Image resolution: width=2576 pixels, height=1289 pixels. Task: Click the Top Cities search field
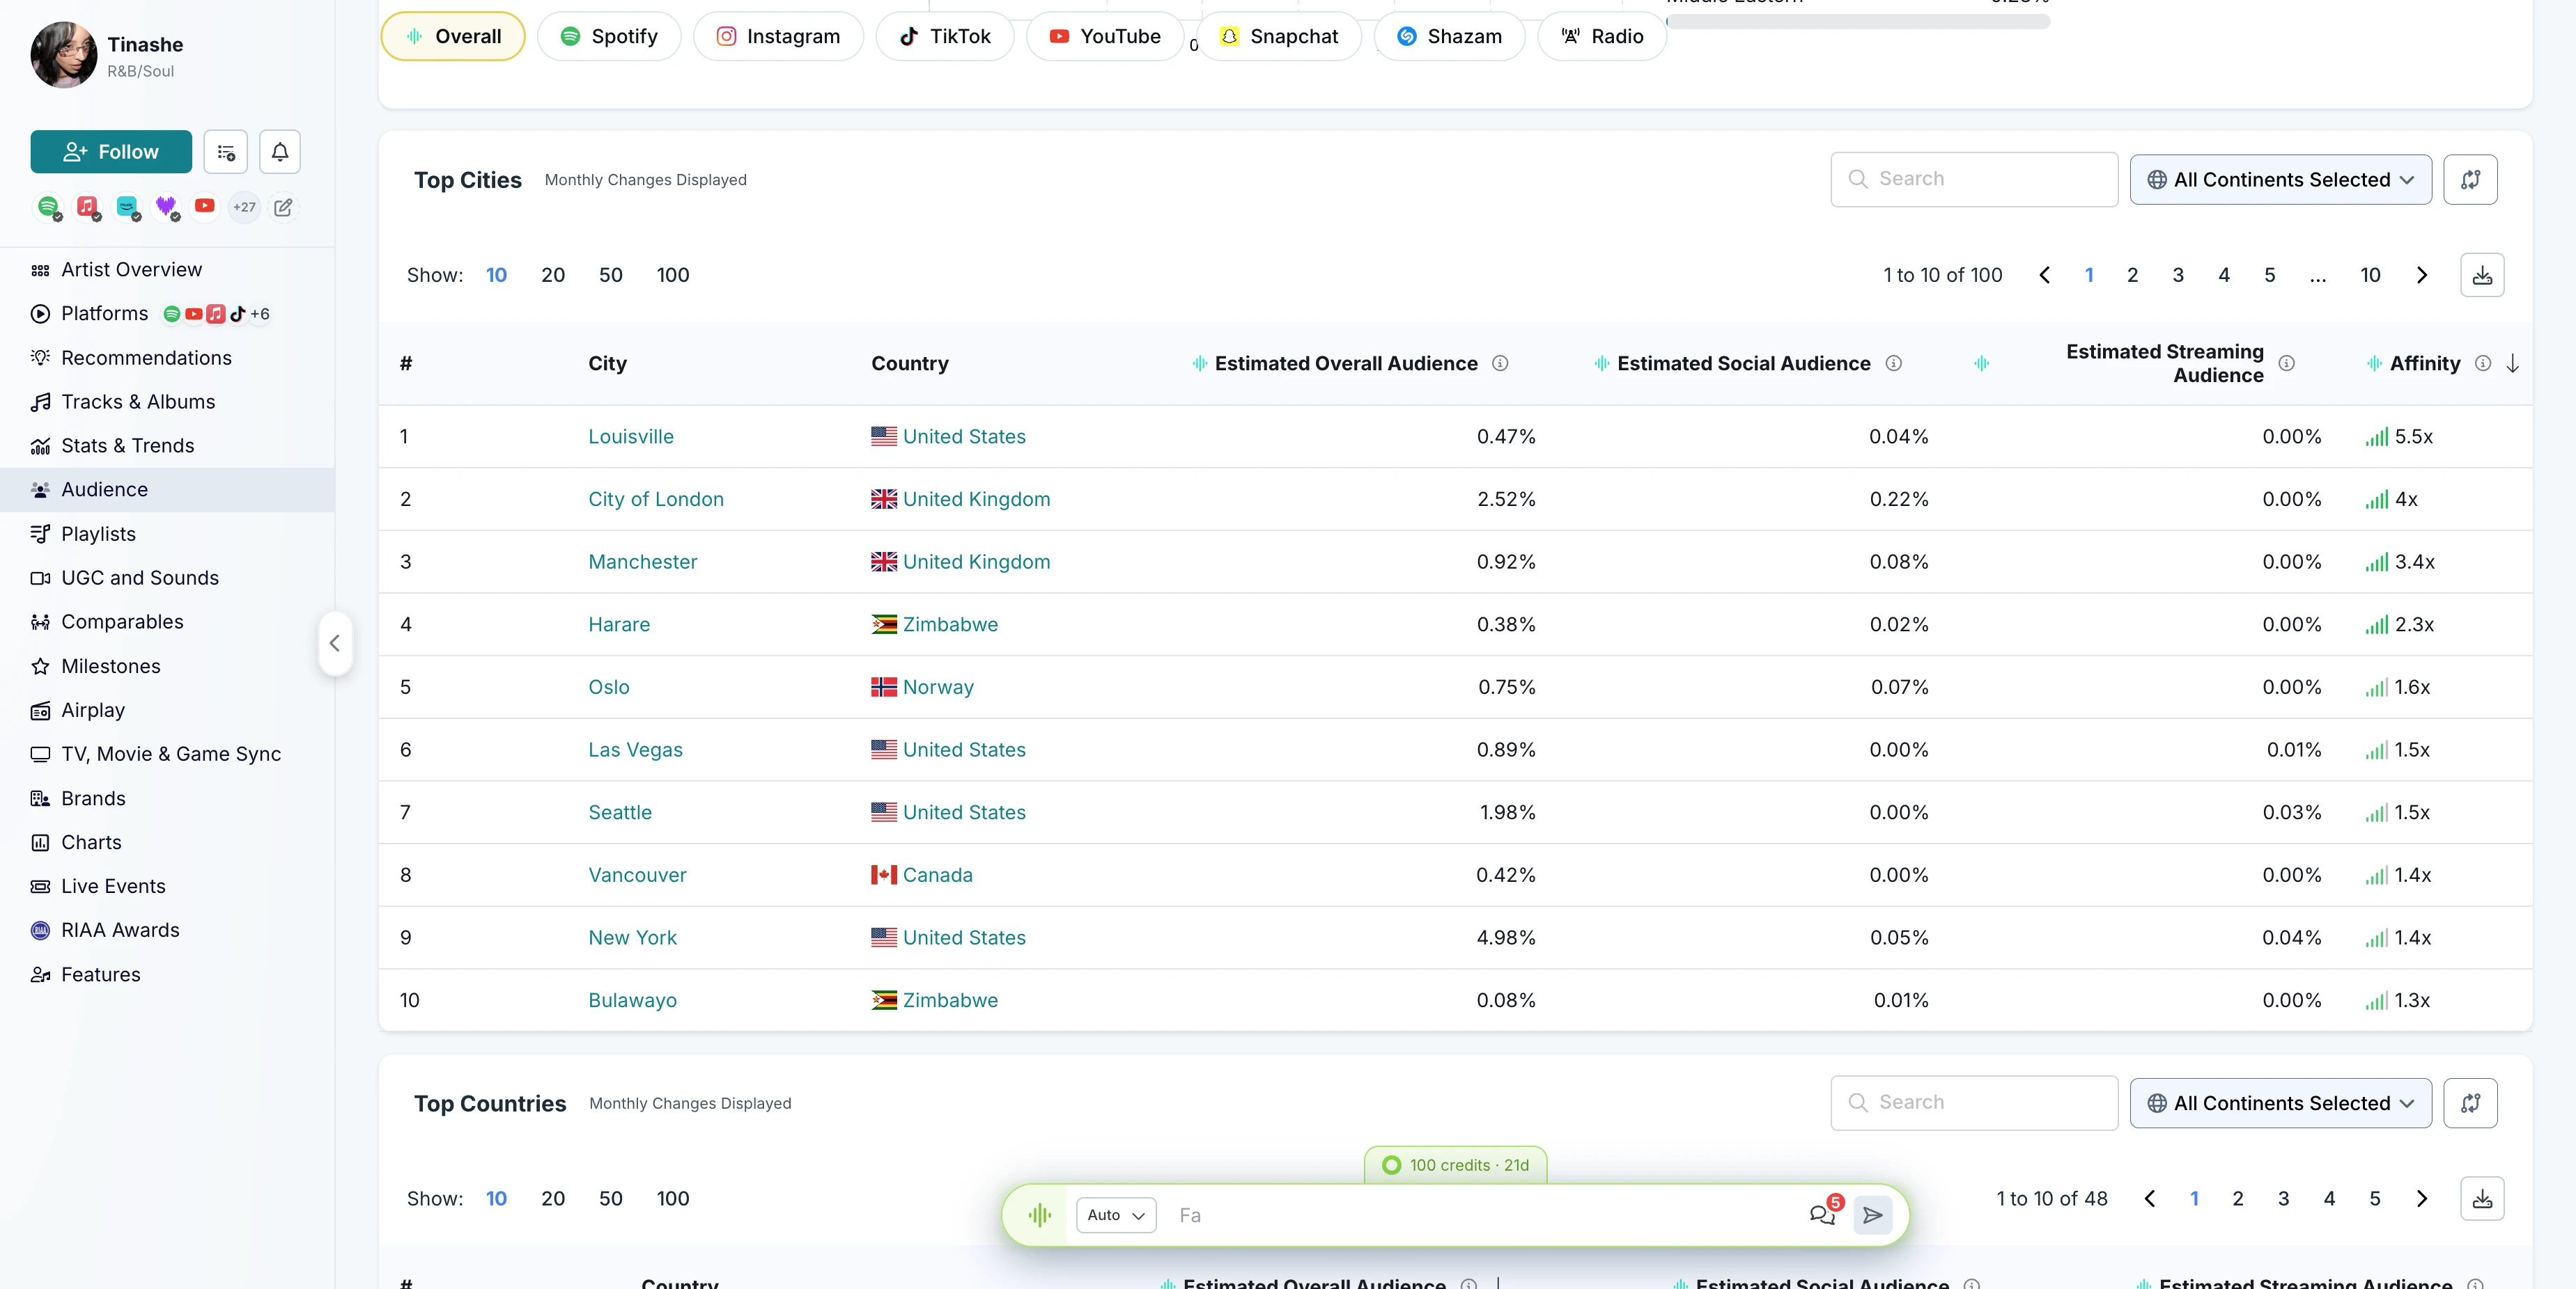pos(1973,180)
